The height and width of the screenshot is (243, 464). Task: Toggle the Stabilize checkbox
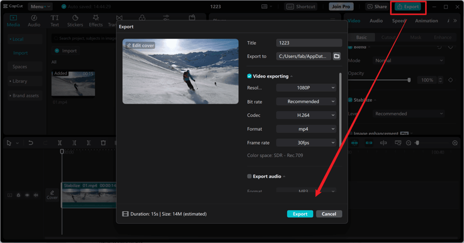coord(350,100)
